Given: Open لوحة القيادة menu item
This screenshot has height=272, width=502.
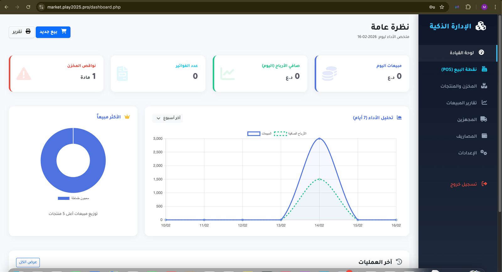Looking at the screenshot, I should coord(458,52).
